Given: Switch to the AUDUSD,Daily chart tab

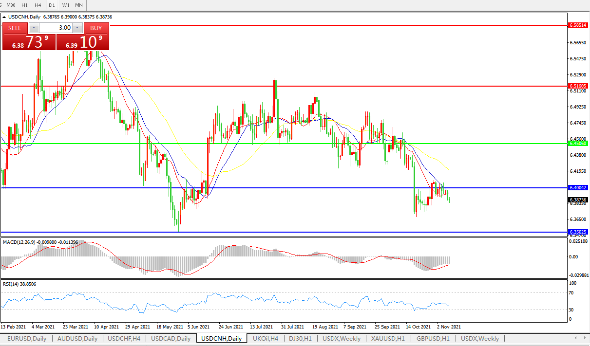Looking at the screenshot, I should tap(77, 339).
